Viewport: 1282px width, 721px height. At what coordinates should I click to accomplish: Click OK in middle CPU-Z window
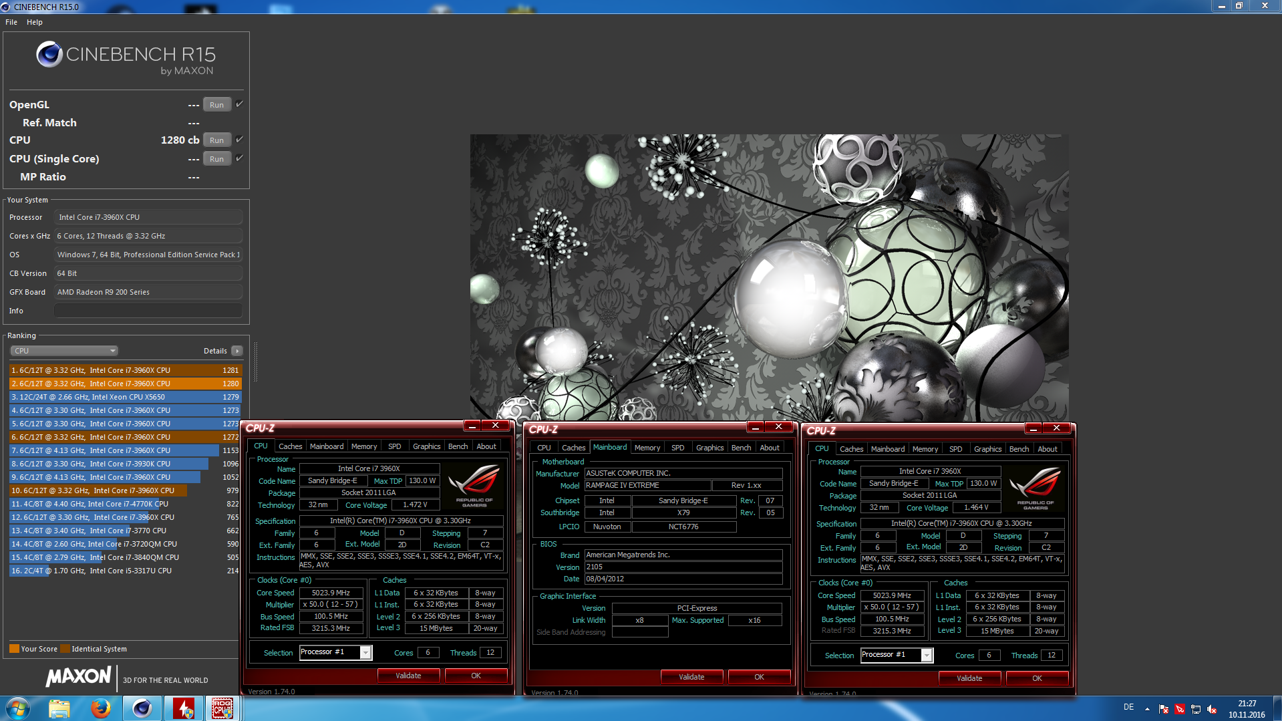coord(759,677)
